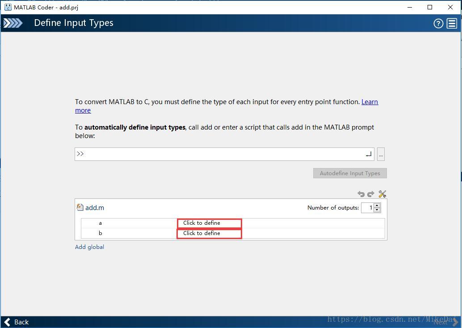Screen dimensions: 462x328
Task: Increase number of outputs with up arrow
Action: 377,206
